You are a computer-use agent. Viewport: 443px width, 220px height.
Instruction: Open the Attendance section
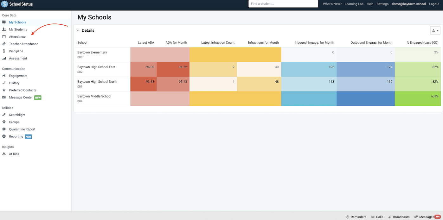click(17, 37)
